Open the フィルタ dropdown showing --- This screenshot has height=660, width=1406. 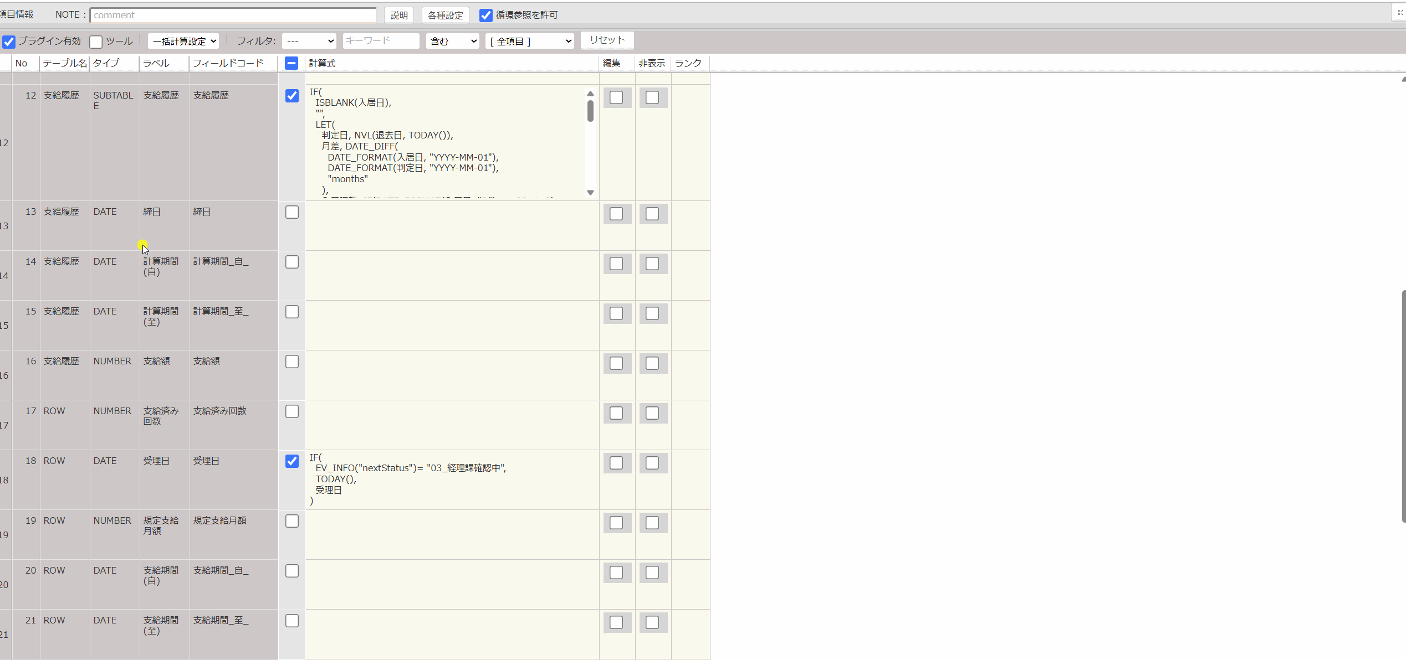pyautogui.click(x=309, y=40)
